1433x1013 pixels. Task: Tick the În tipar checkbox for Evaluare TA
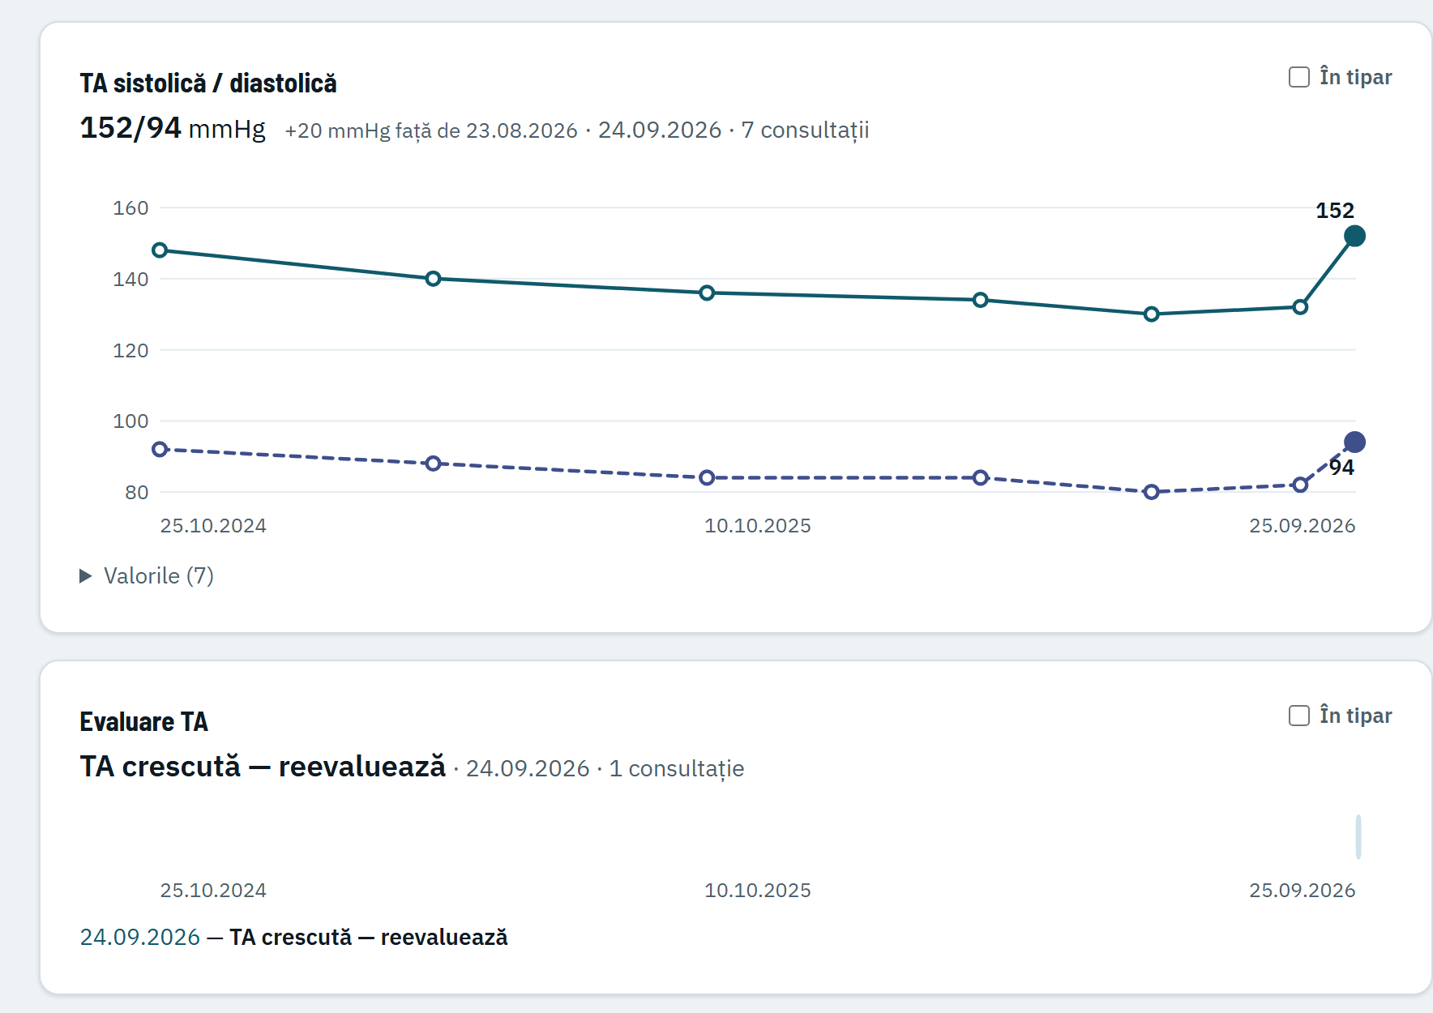pos(1298,716)
